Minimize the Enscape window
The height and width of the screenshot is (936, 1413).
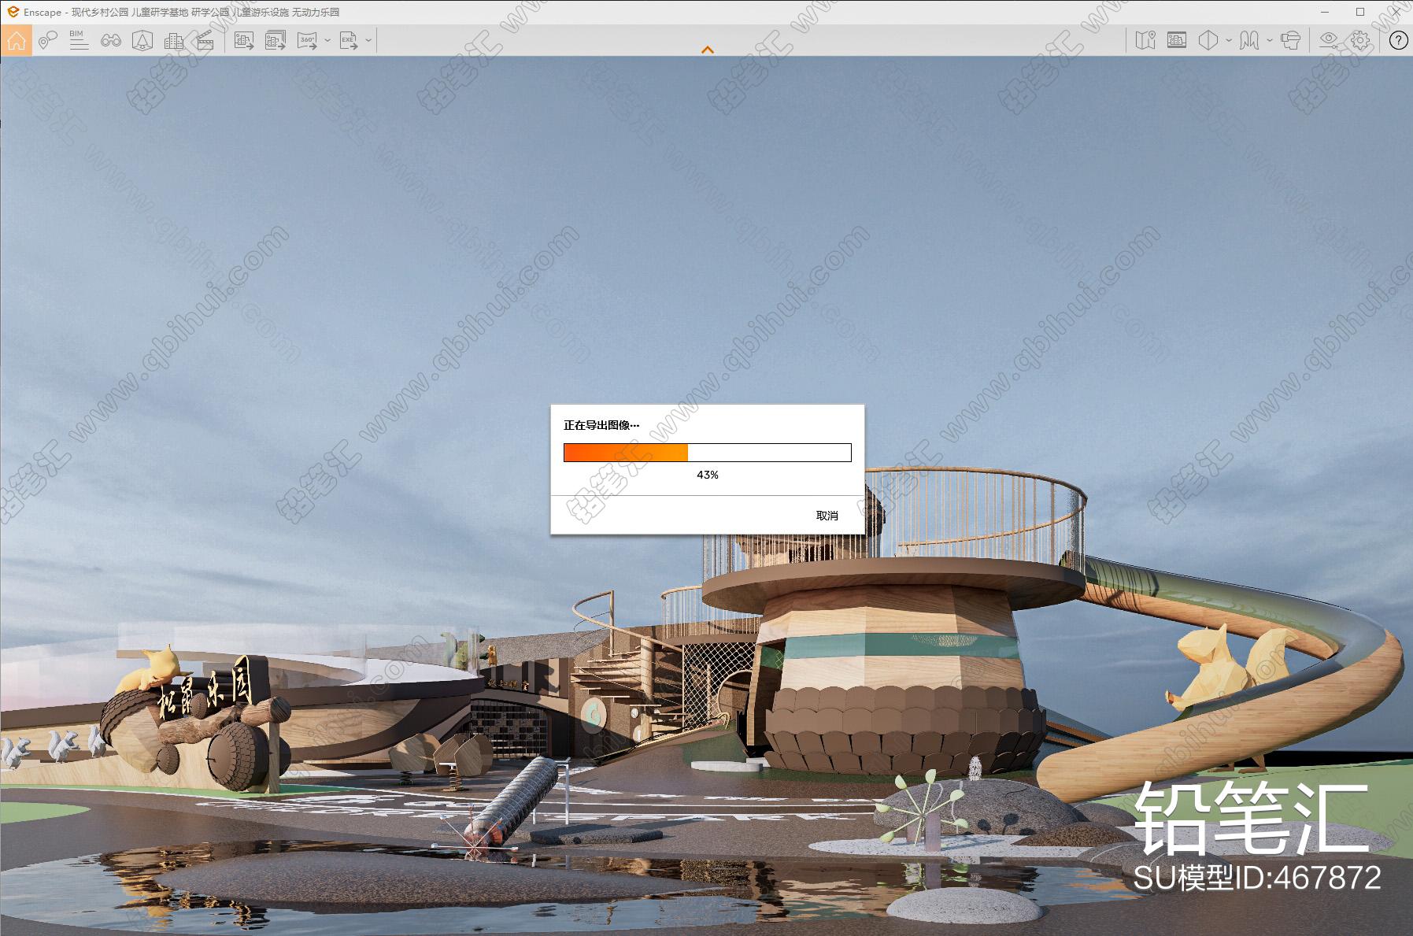point(1323,12)
